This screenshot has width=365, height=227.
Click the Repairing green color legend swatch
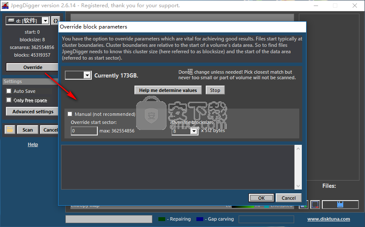click(x=161, y=219)
